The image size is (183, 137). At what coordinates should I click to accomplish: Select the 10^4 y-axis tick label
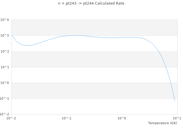(5, 20)
